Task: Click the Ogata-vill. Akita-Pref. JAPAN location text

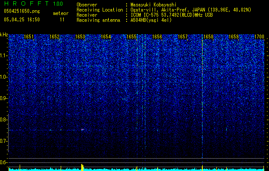Action: [x=168, y=10]
